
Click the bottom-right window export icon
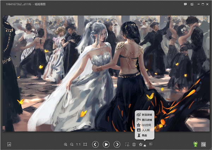tap(204, 144)
